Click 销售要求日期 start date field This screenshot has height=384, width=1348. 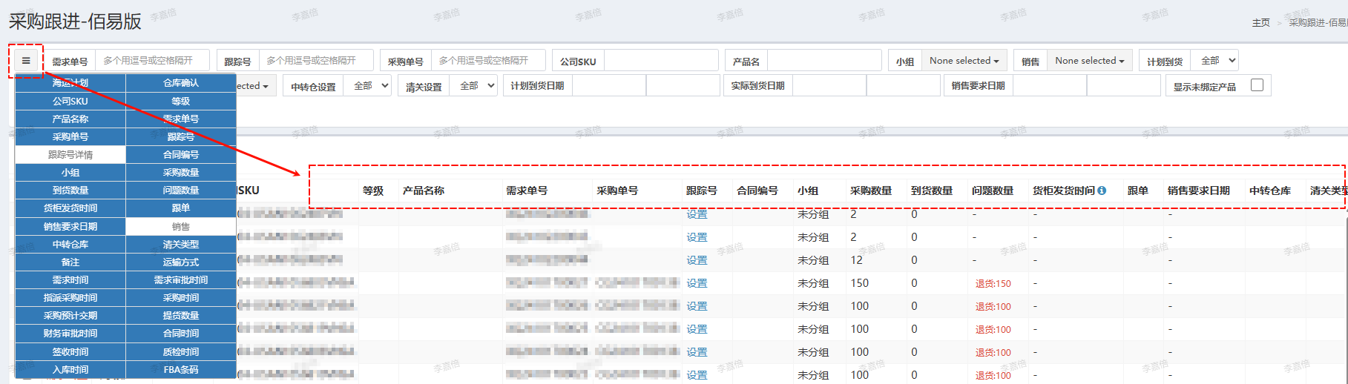coord(1050,86)
